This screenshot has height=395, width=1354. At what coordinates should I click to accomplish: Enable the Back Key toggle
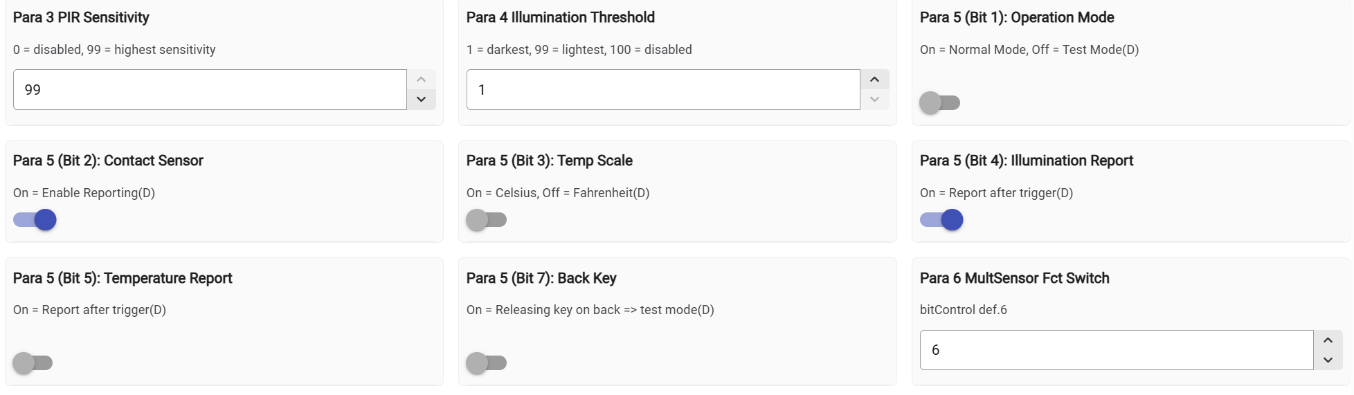pyautogui.click(x=486, y=363)
